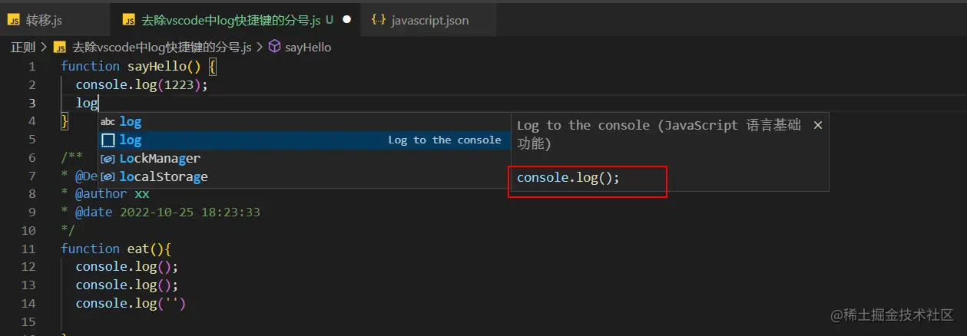Image resolution: width=967 pixels, height=336 pixels.
Task: Click the breadcrumb chevron after 正则
Action: pos(44,47)
